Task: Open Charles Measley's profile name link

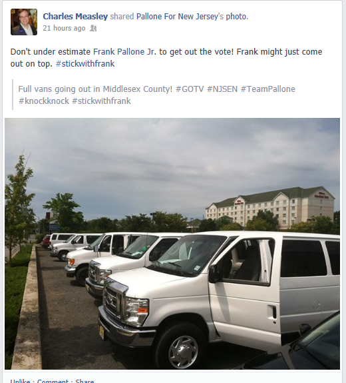Action: pos(75,17)
